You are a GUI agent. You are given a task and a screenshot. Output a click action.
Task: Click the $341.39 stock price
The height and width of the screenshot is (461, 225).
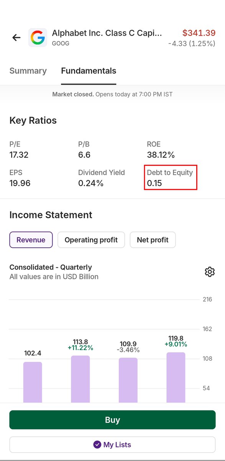pyautogui.click(x=199, y=33)
